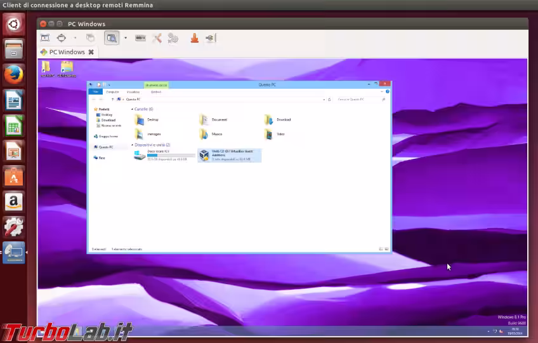Open Explorer help question mark icon
The height and width of the screenshot is (343, 538).
(x=388, y=91)
